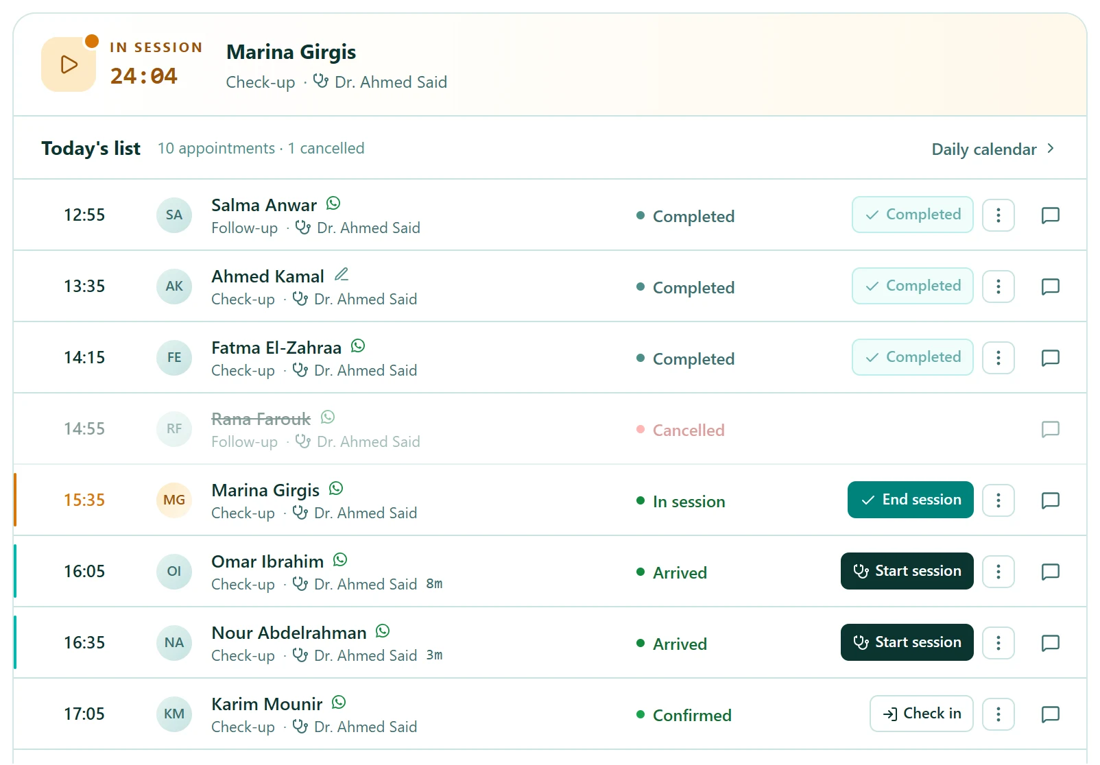Open notes icon for Fatma El-Zahraa row
Image resolution: width=1100 pixels, height=765 pixels.
coord(1050,358)
